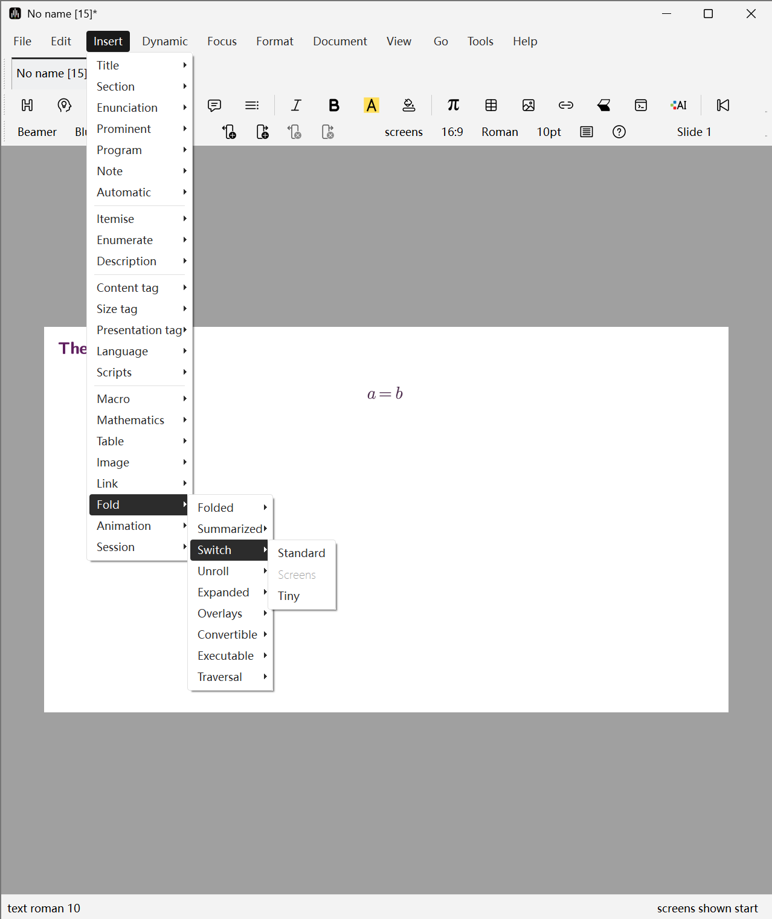
Task: Open the AI assistant icon
Action: (x=678, y=105)
